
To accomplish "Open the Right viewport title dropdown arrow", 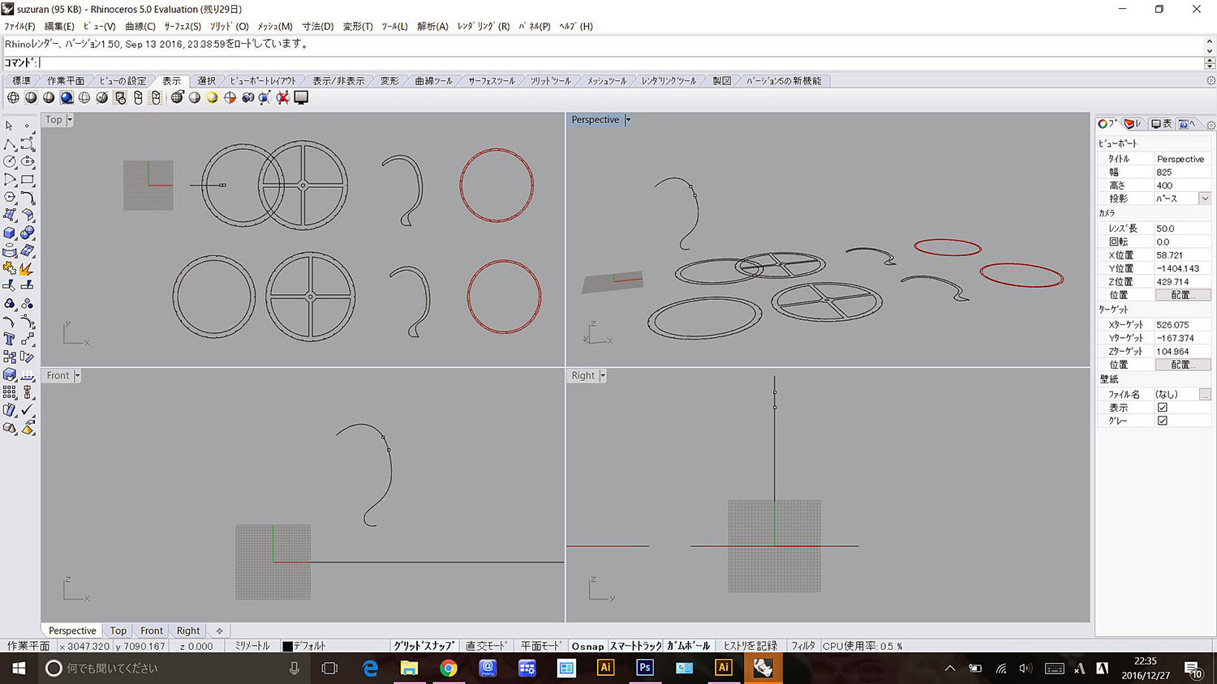I will pyautogui.click(x=603, y=376).
